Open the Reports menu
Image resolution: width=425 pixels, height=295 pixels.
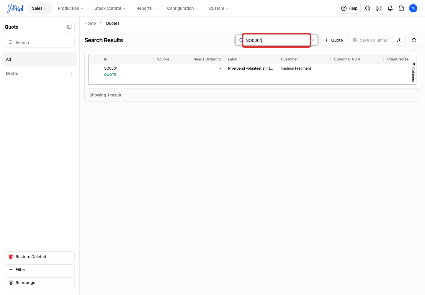(146, 8)
